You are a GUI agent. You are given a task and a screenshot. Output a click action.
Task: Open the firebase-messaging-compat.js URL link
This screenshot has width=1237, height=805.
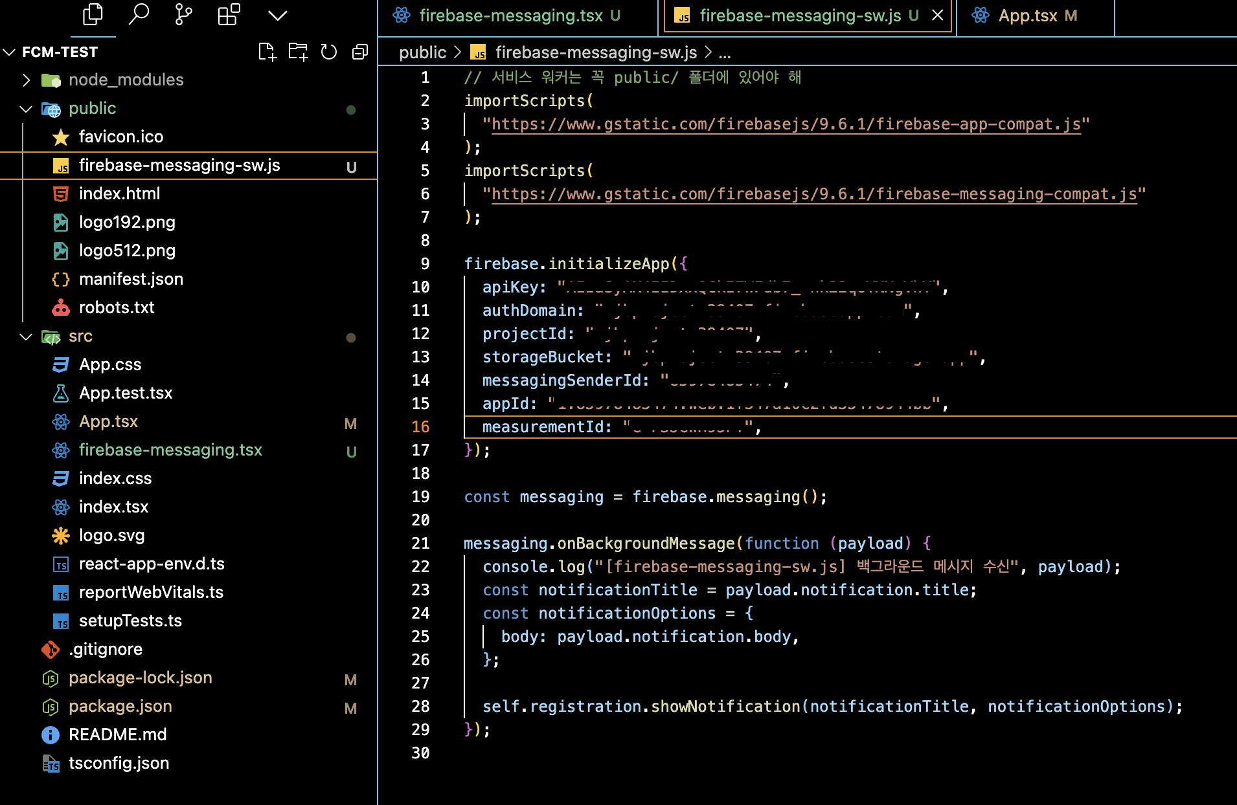814,194
